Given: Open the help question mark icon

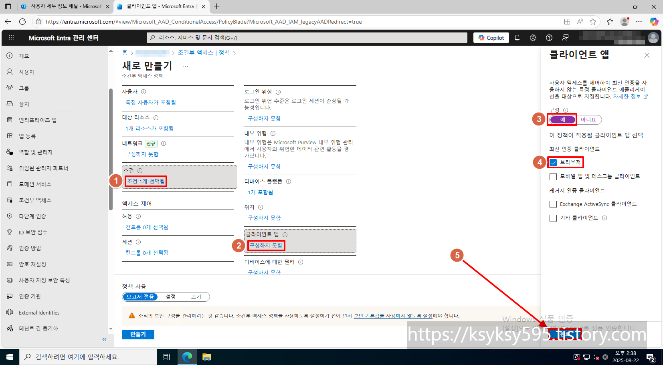Looking at the screenshot, I should (549, 38).
